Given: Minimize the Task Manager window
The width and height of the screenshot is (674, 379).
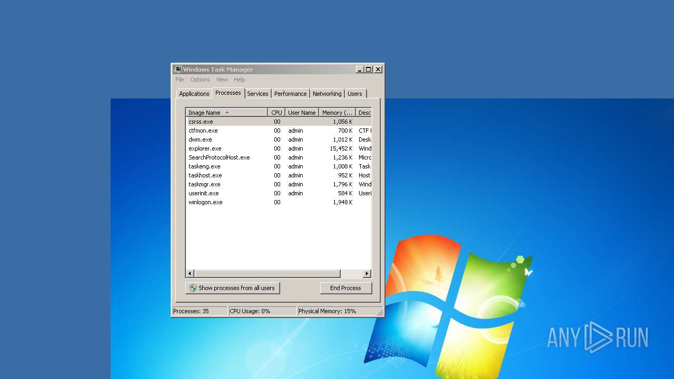Looking at the screenshot, I should pos(360,69).
